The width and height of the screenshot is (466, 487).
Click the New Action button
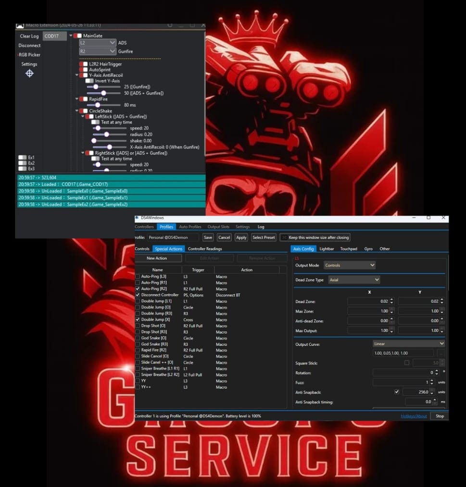tap(157, 258)
